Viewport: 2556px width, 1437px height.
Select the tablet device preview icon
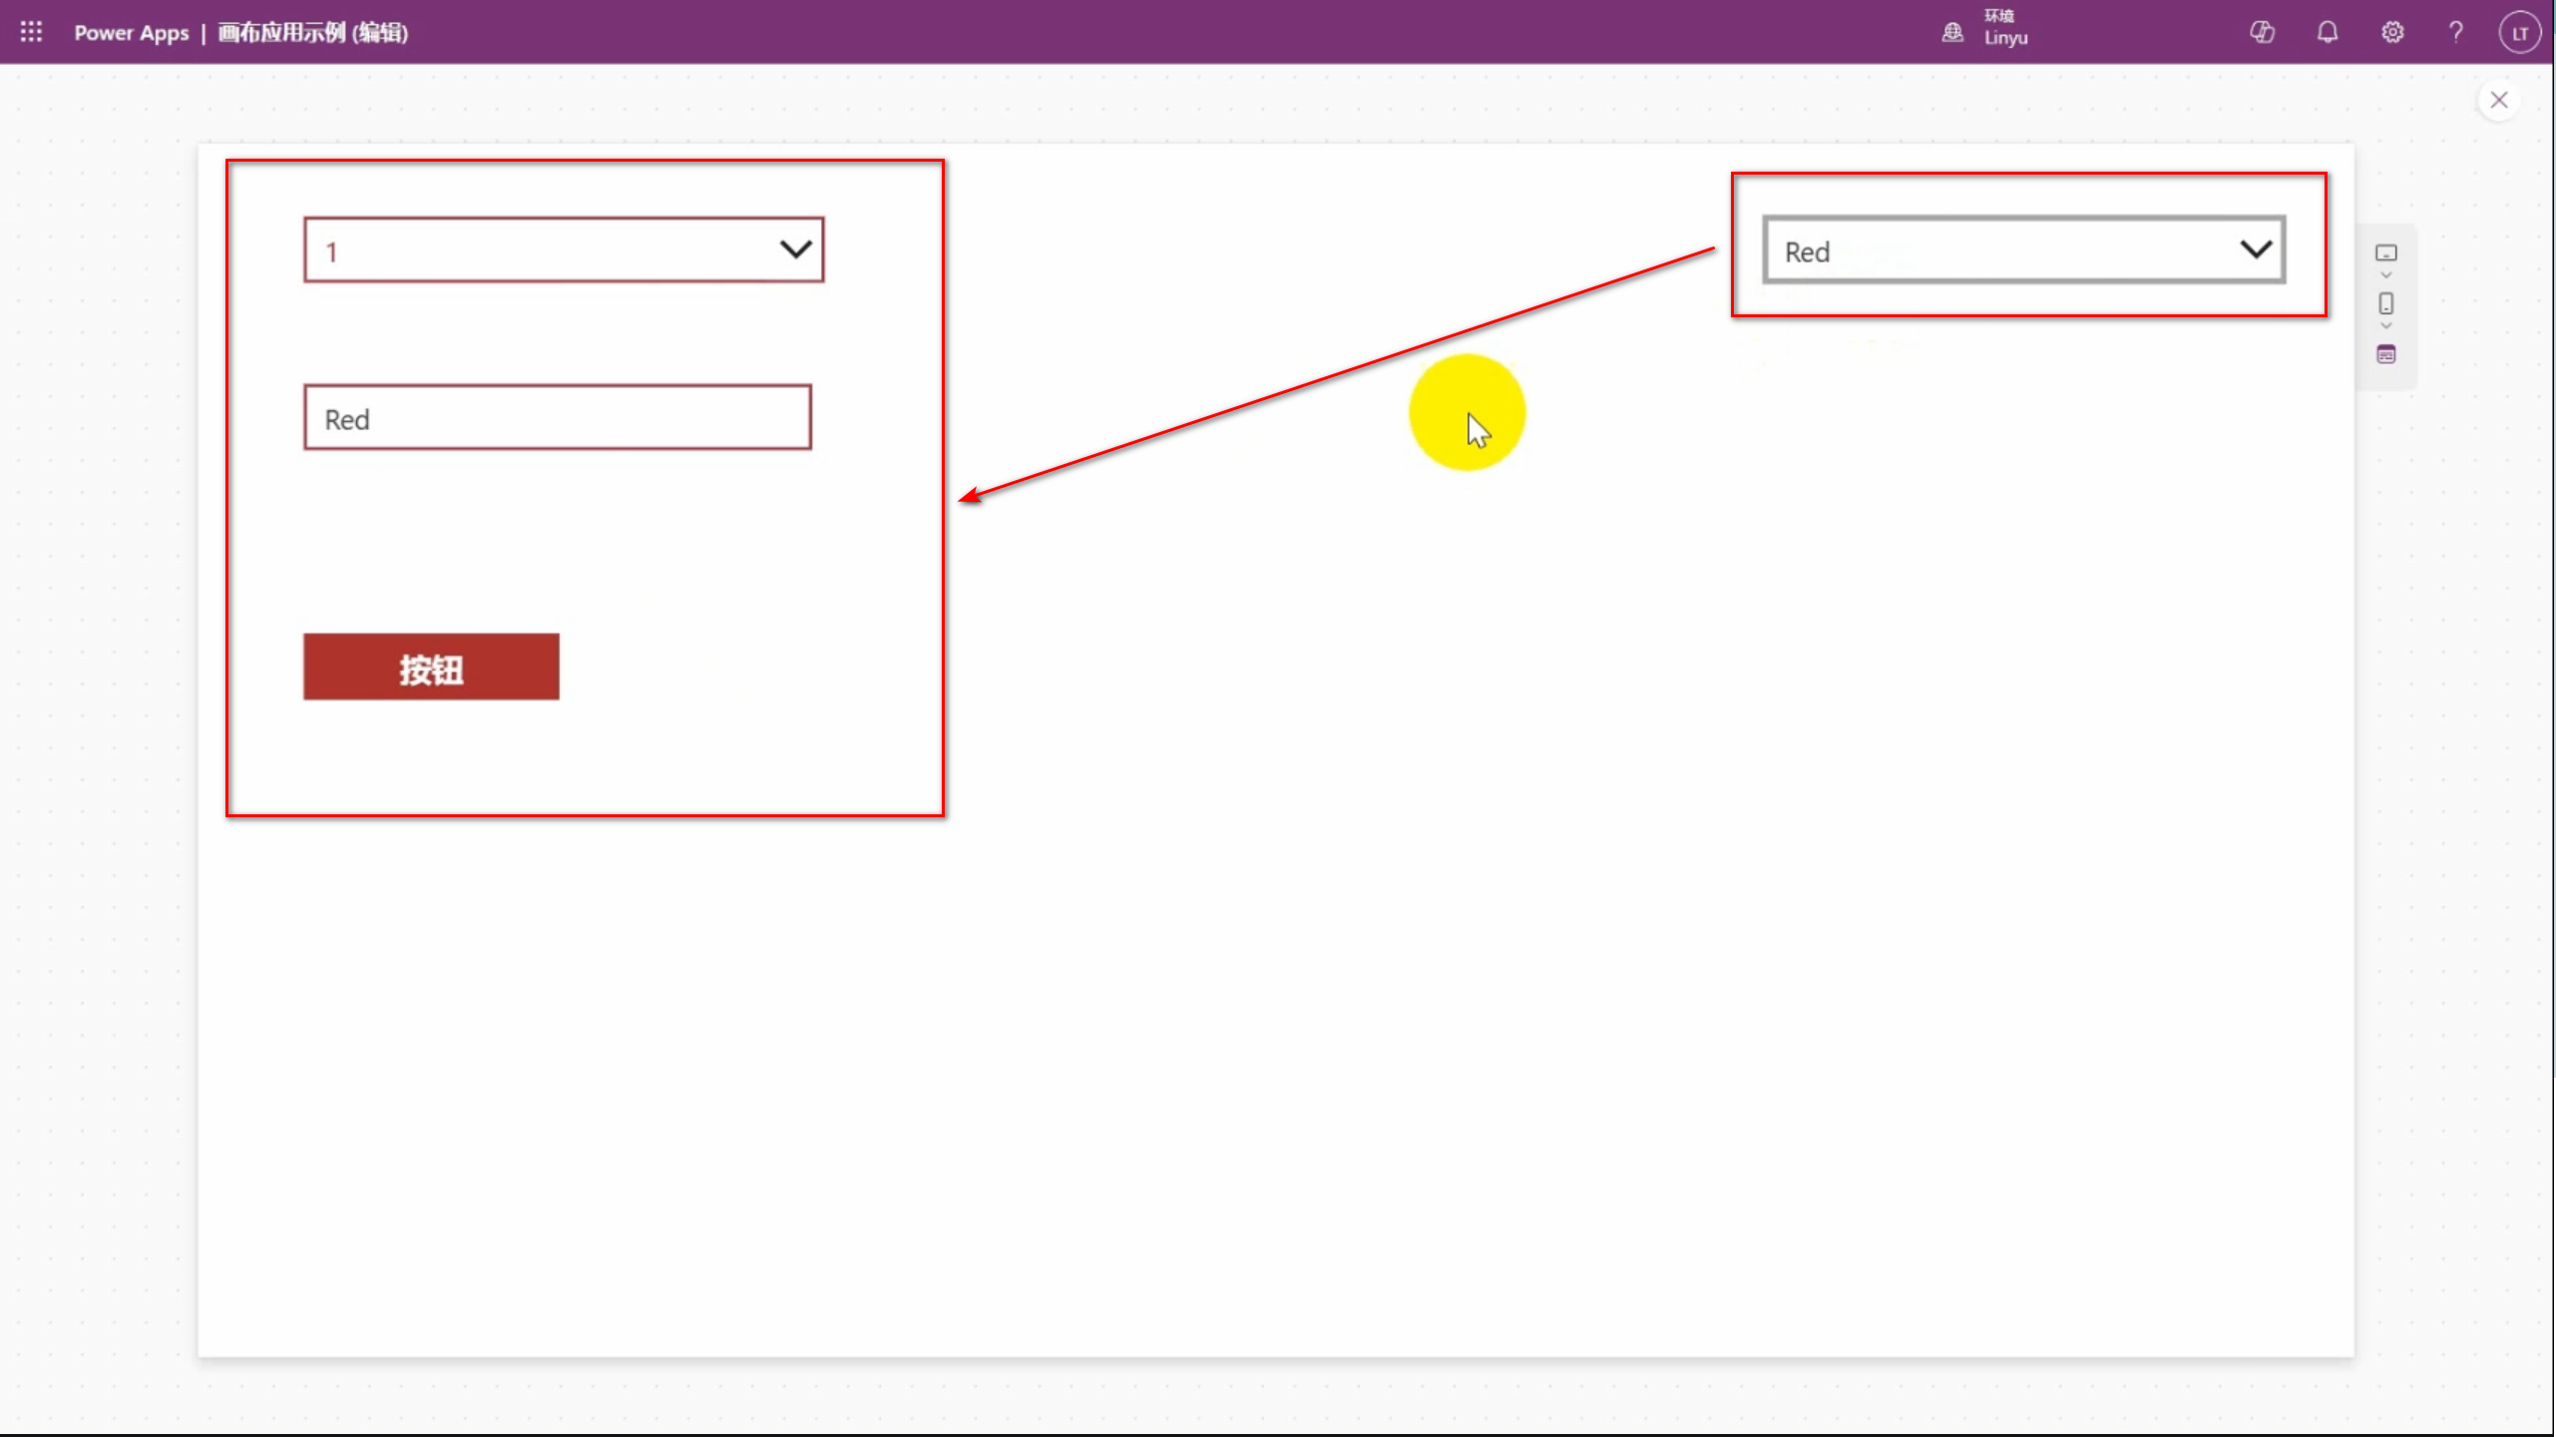[x=2386, y=253]
